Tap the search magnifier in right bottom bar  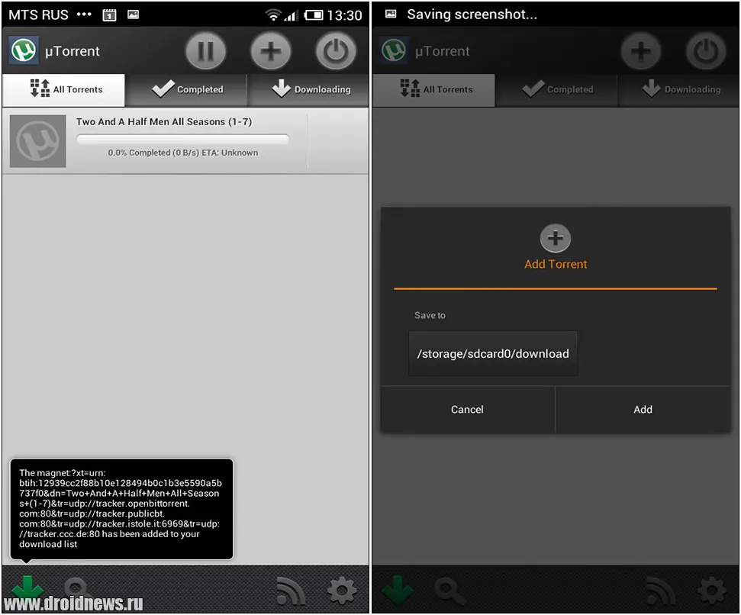[449, 591]
